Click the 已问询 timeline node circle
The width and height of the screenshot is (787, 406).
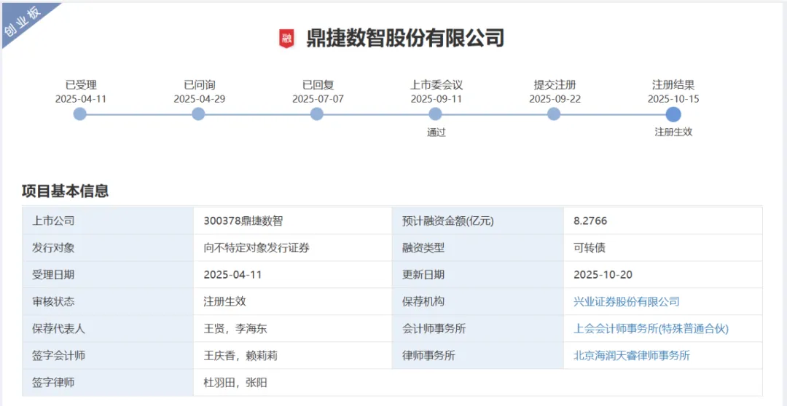click(x=198, y=114)
